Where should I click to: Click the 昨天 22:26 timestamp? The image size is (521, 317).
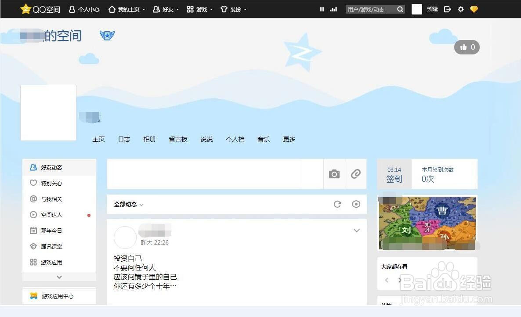click(x=155, y=242)
